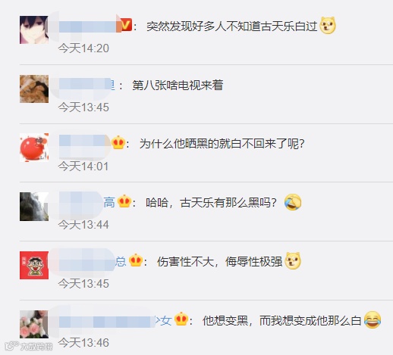
Task: Open the orange V verified badge
Action: pyautogui.click(x=126, y=25)
